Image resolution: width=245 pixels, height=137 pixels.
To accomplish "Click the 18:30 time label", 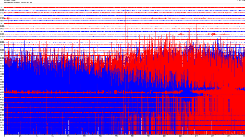I will [2, 105].
